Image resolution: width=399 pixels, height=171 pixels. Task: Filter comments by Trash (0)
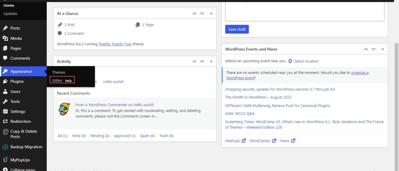pyautogui.click(x=166, y=136)
